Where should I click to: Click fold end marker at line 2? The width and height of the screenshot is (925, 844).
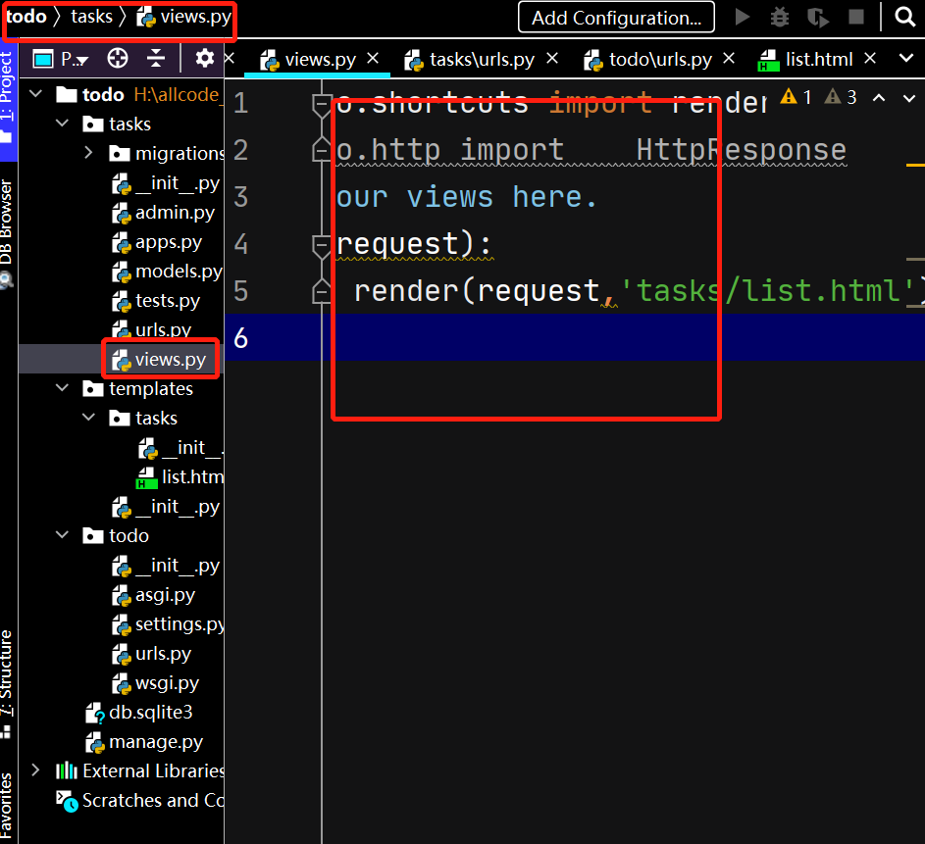(x=321, y=150)
